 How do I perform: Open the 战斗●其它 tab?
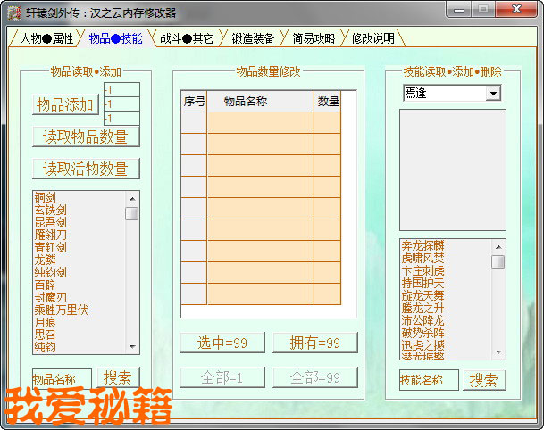pyautogui.click(x=187, y=38)
